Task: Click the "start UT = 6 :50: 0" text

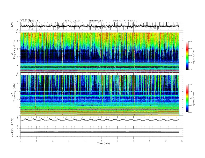Action: 125,21
